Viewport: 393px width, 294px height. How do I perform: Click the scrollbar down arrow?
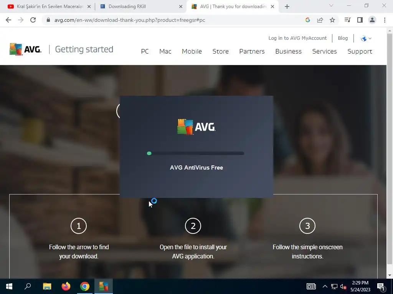[390, 275]
